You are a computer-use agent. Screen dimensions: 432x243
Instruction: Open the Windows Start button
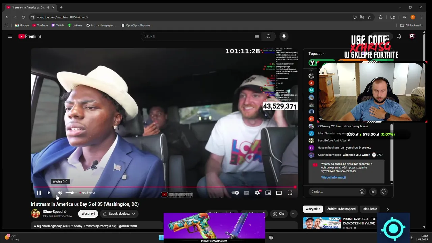tap(161, 238)
